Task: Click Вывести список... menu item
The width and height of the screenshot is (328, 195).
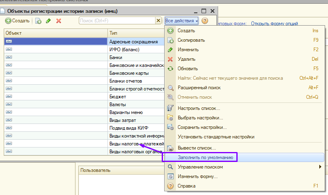Action: point(197,148)
